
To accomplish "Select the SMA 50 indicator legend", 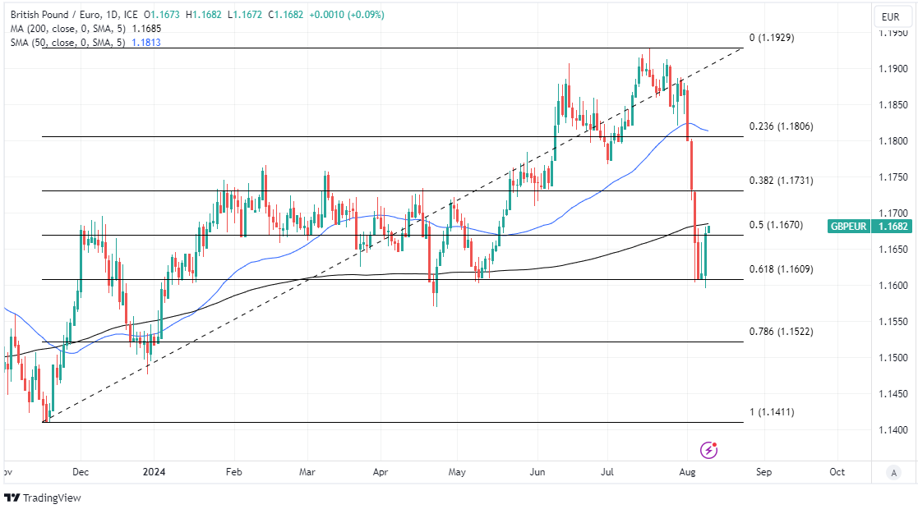I will [x=66, y=42].
